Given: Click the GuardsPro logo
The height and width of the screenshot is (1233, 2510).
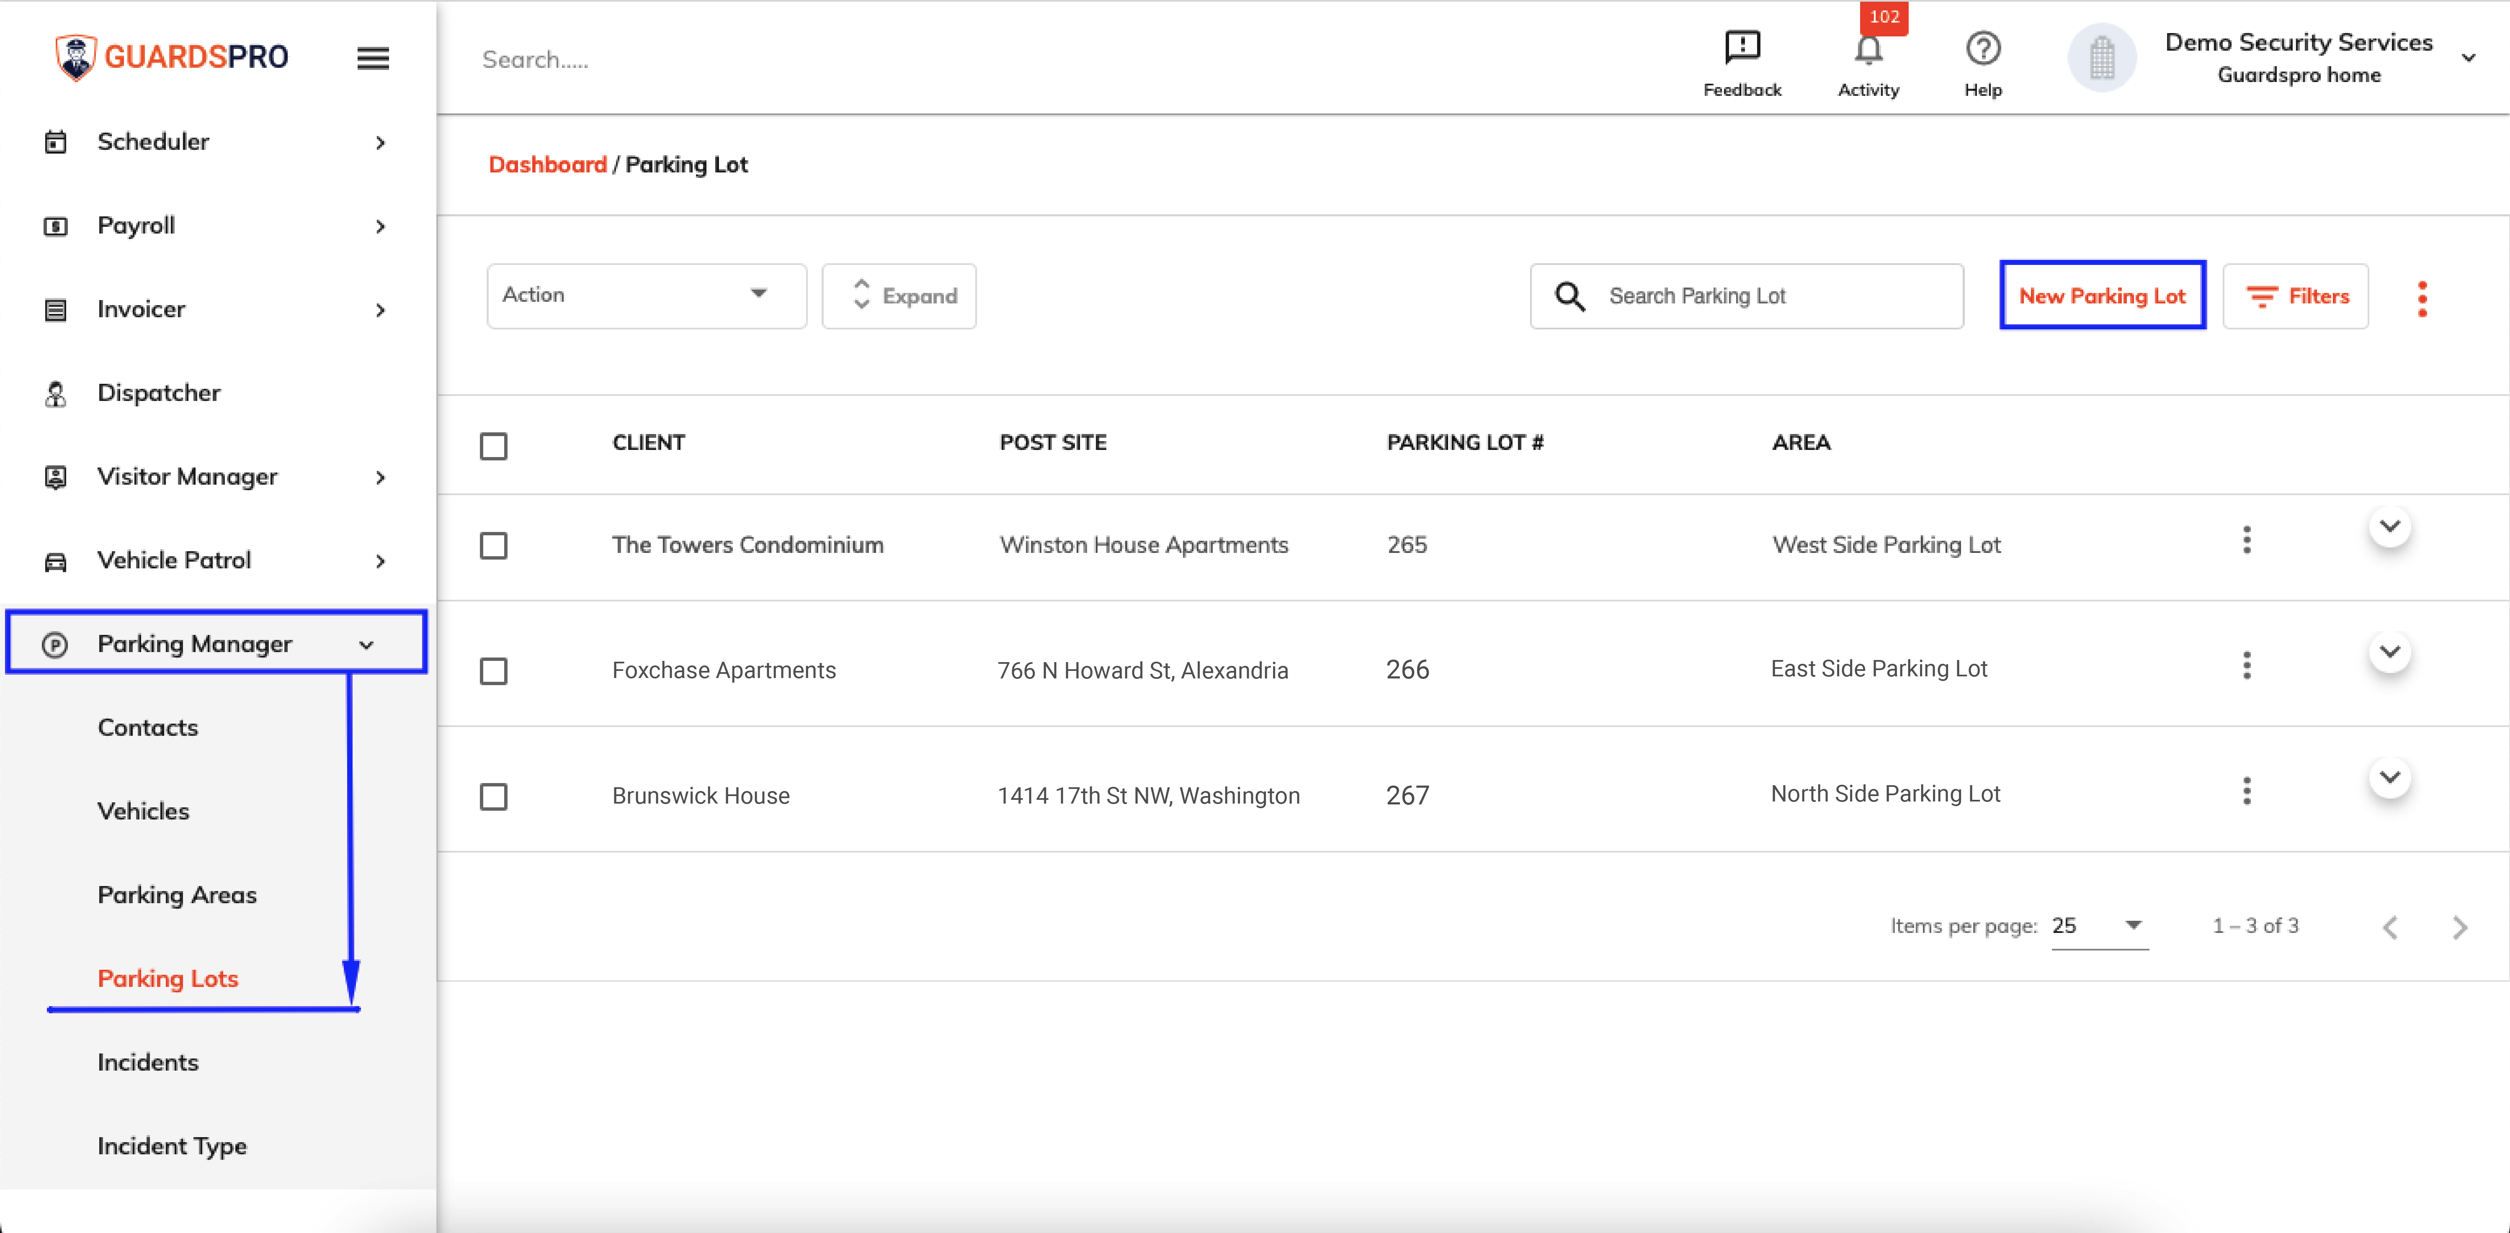Looking at the screenshot, I should click(172, 57).
